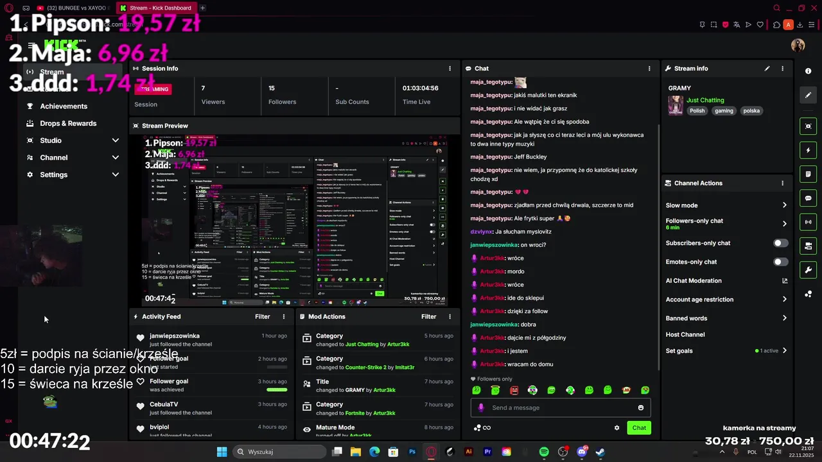Click the gaming tag chip
Viewport: 822px width, 462px height.
tap(724, 111)
